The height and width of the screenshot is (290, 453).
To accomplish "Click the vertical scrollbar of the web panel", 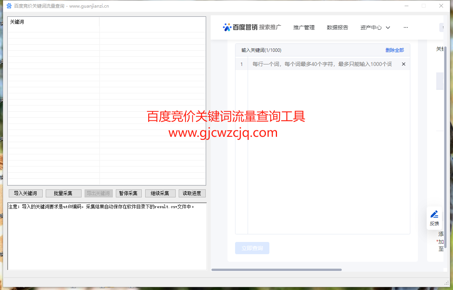I will click(x=445, y=147).
